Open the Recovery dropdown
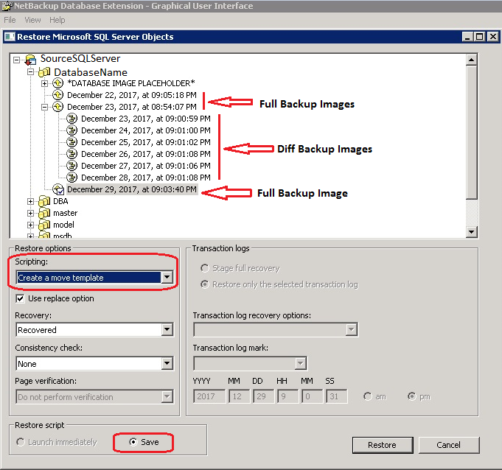Viewport: 502px width, 470px height. click(x=167, y=329)
